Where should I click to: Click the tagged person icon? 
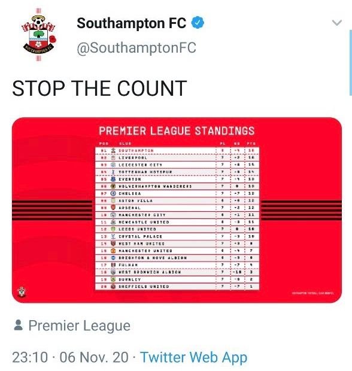point(18,325)
